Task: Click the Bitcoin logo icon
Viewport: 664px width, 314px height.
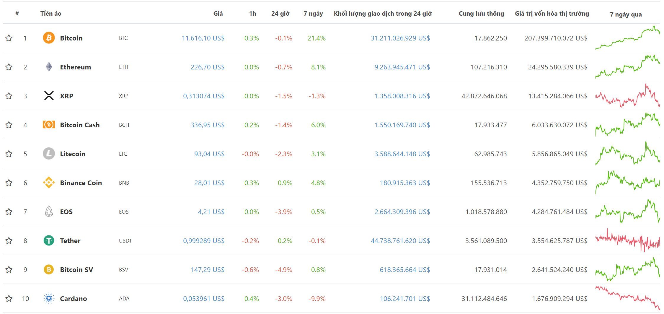Action: click(x=49, y=38)
